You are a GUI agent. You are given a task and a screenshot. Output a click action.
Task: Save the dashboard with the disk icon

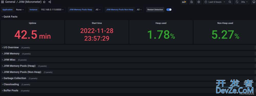point(192,2)
